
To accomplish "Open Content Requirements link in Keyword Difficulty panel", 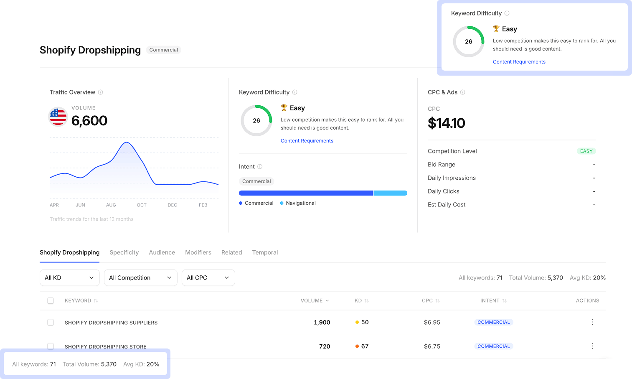I will point(307,141).
